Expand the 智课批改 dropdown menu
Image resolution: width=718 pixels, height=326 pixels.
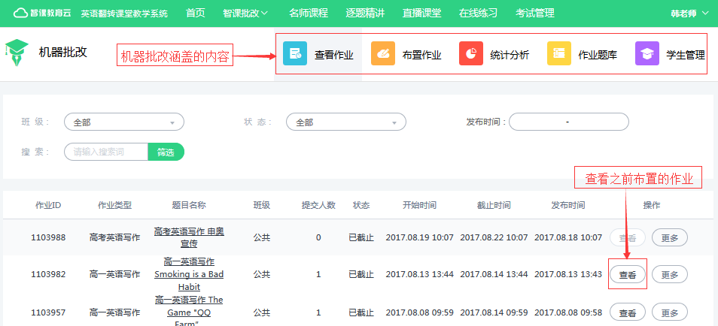(245, 14)
